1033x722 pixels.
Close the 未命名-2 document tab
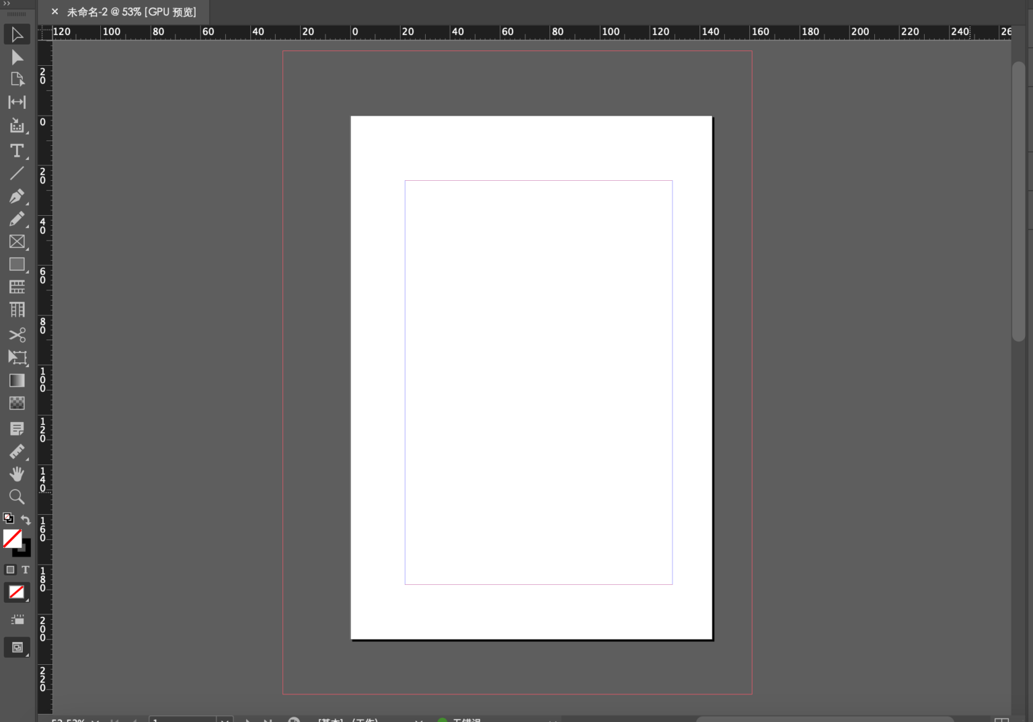coord(54,11)
